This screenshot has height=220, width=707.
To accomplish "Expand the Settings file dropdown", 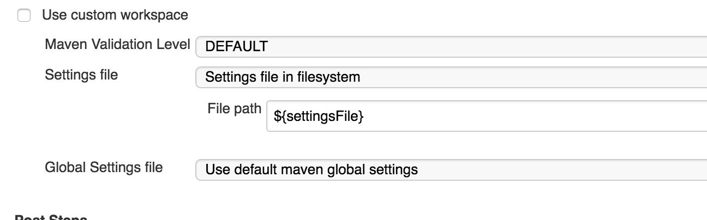I will (x=451, y=77).
